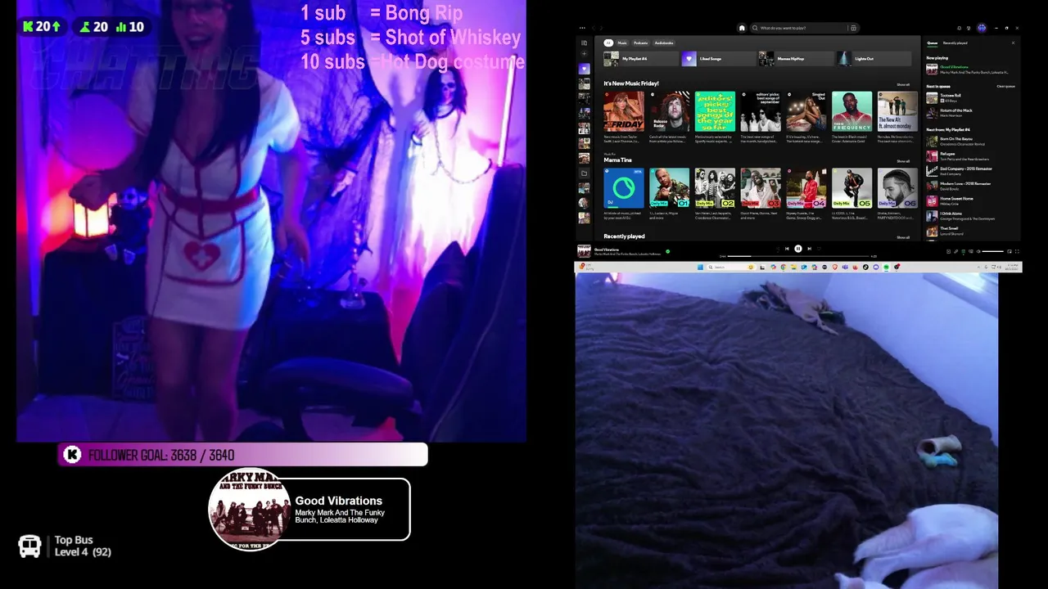
Task: Toggle repeat in player bar
Action: tap(819, 249)
